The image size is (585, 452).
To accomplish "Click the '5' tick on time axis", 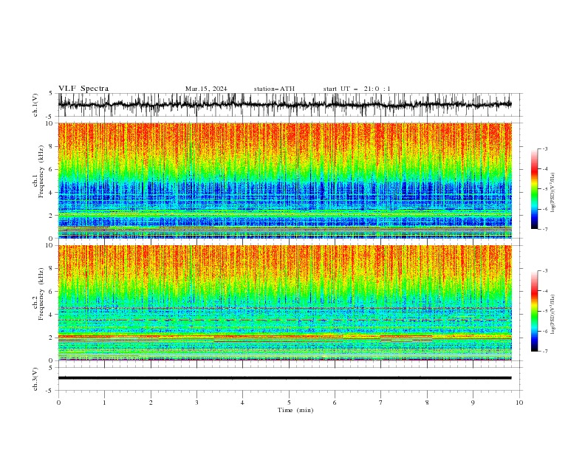I will [x=289, y=403].
